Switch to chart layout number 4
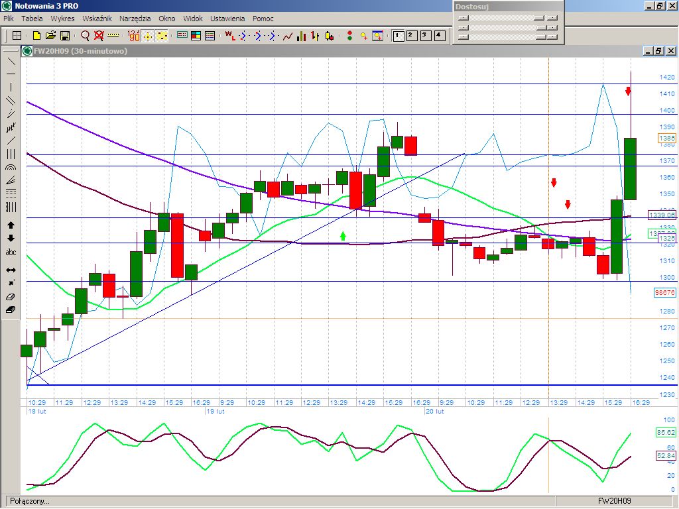Image resolution: width=679 pixels, height=509 pixels. 439,35
